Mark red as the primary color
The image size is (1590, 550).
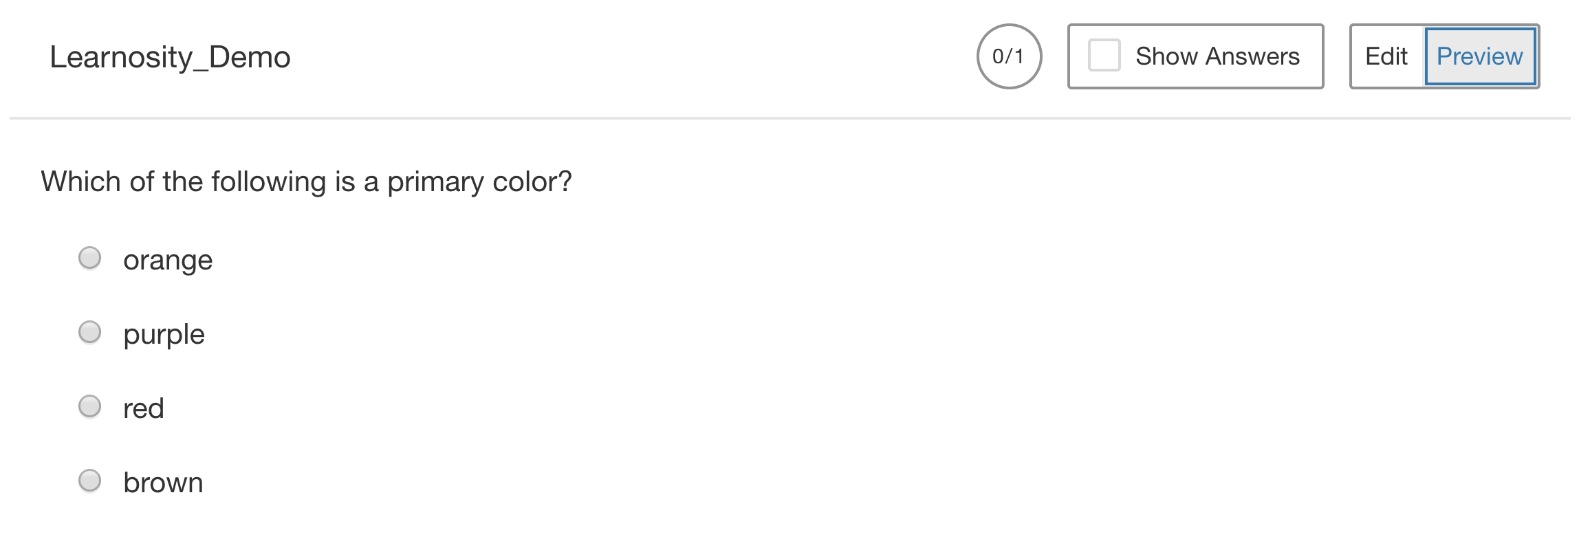(x=90, y=407)
